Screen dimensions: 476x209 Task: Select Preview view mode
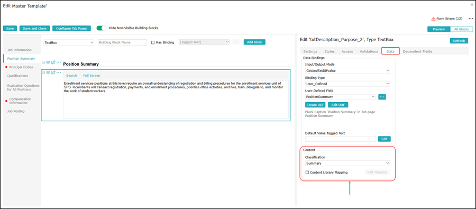[x=438, y=29]
